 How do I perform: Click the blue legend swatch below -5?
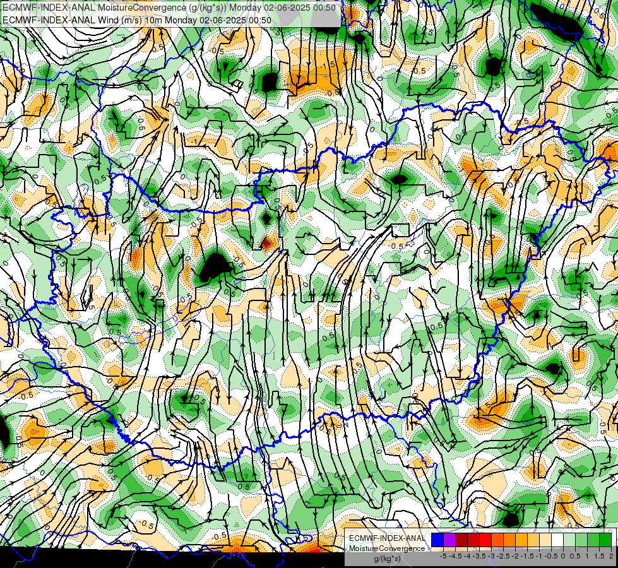coord(437,540)
